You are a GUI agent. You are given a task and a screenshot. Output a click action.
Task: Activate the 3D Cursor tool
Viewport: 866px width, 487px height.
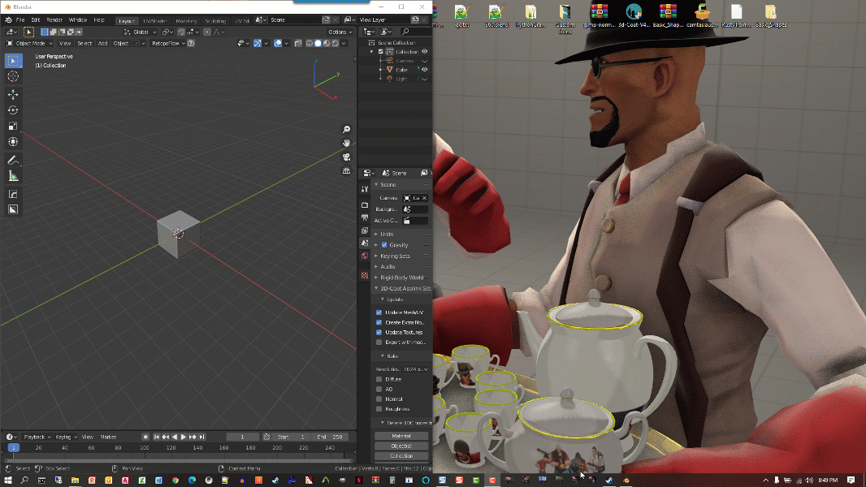[x=13, y=76]
